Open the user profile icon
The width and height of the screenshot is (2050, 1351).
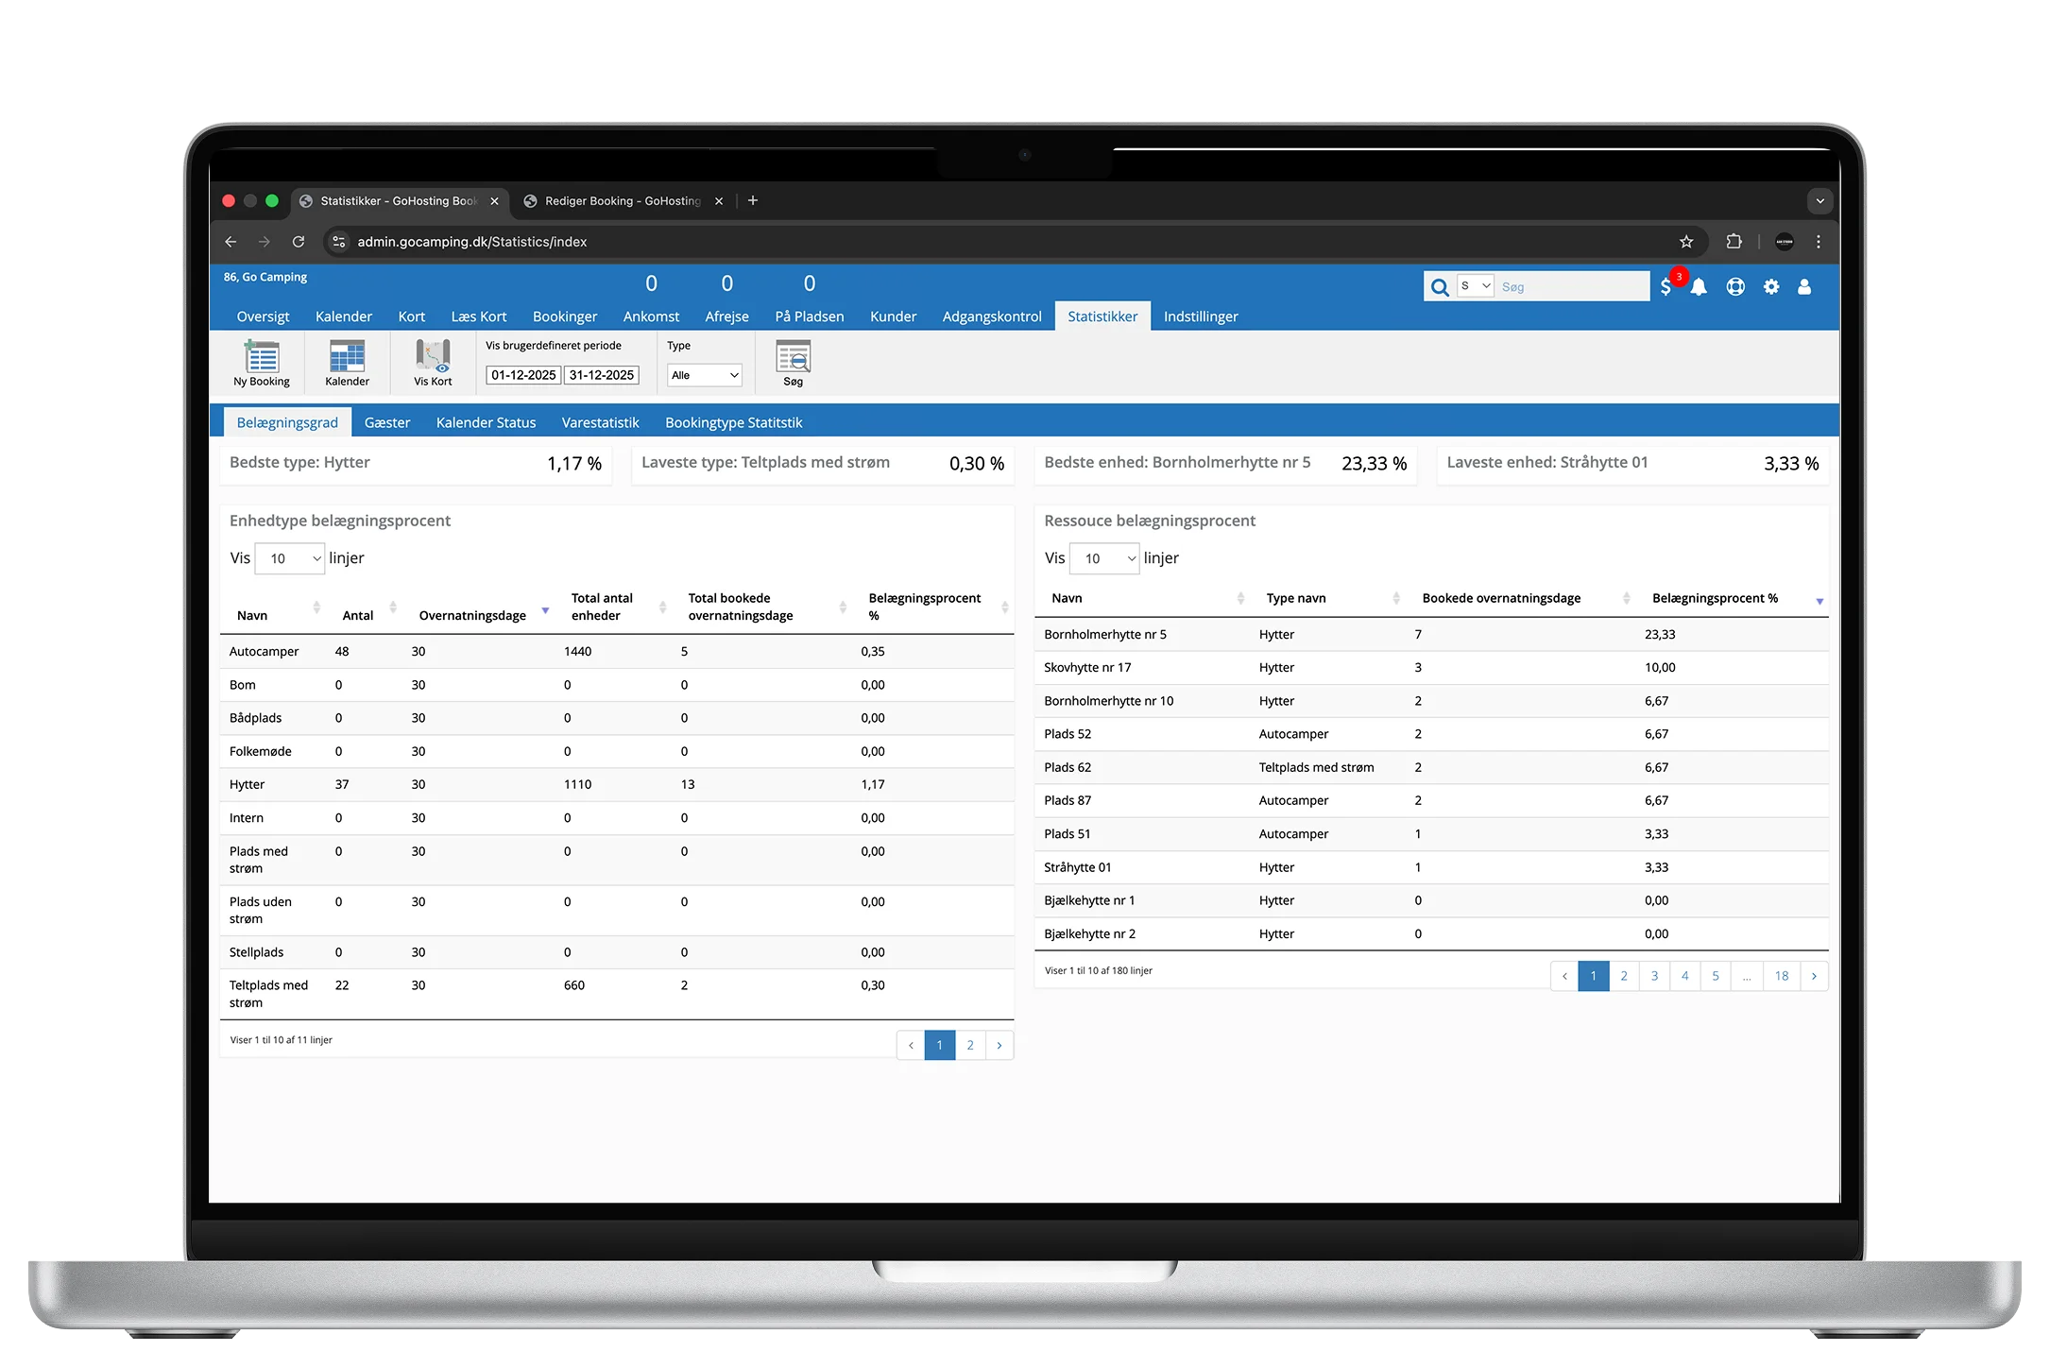point(1804,286)
